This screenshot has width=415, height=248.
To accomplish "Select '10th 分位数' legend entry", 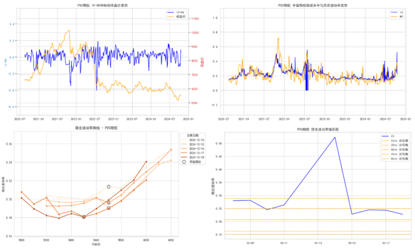I will pyautogui.click(x=395, y=141).
